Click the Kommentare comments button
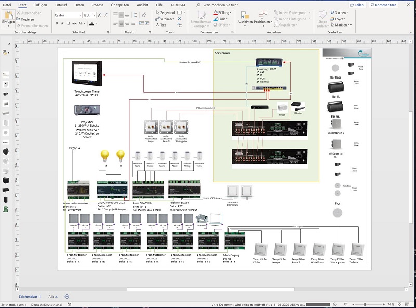Image resolution: width=416 pixels, height=308 pixels. (383, 5)
